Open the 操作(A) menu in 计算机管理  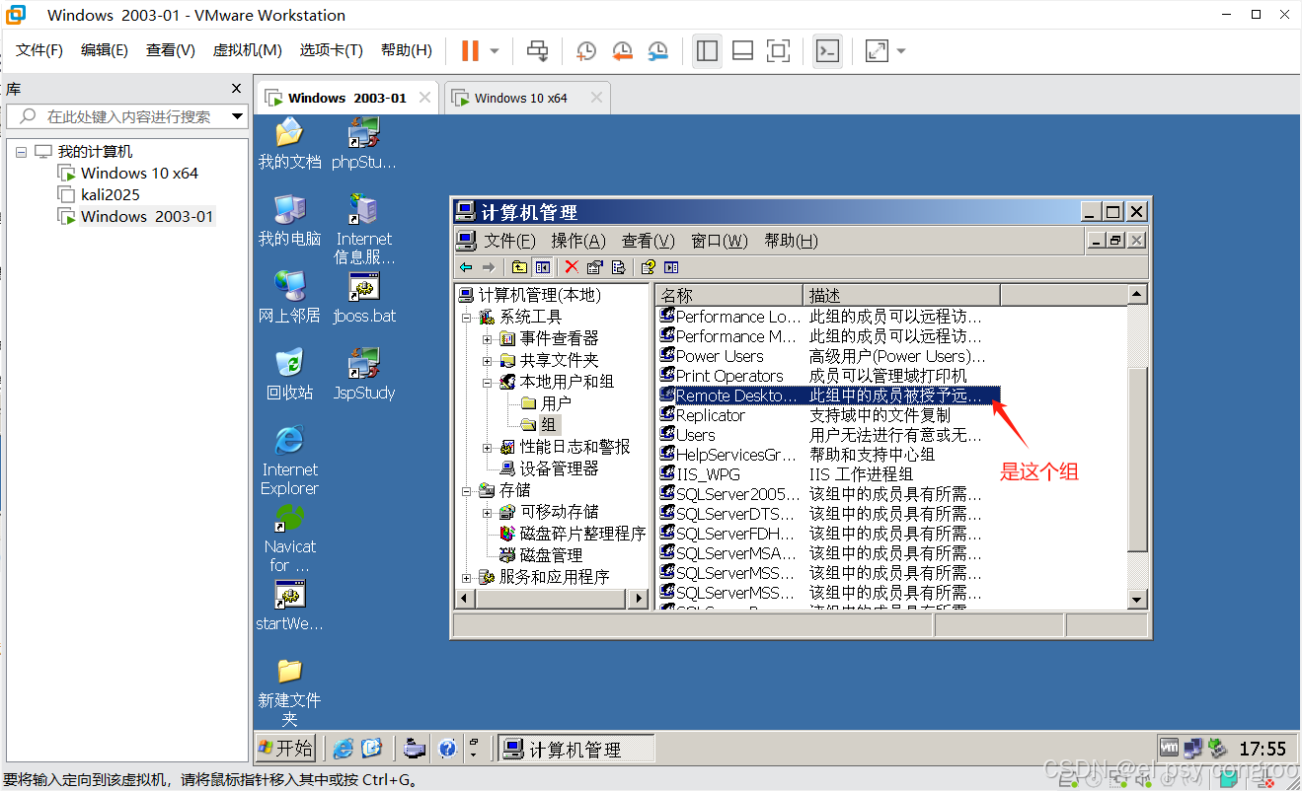pyautogui.click(x=578, y=241)
